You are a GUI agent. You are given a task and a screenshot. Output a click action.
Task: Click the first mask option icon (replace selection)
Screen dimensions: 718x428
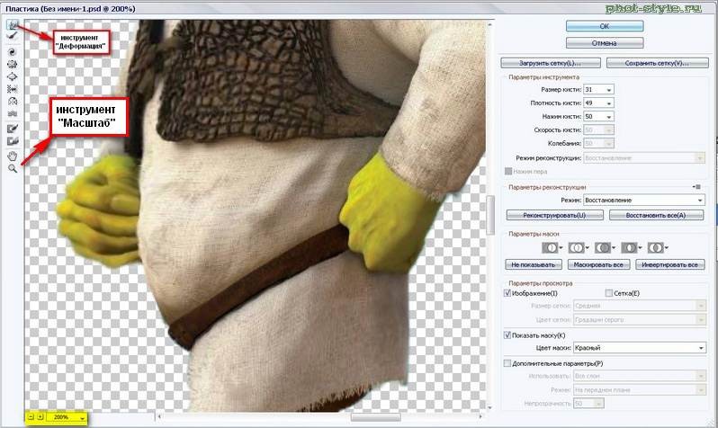tap(552, 247)
